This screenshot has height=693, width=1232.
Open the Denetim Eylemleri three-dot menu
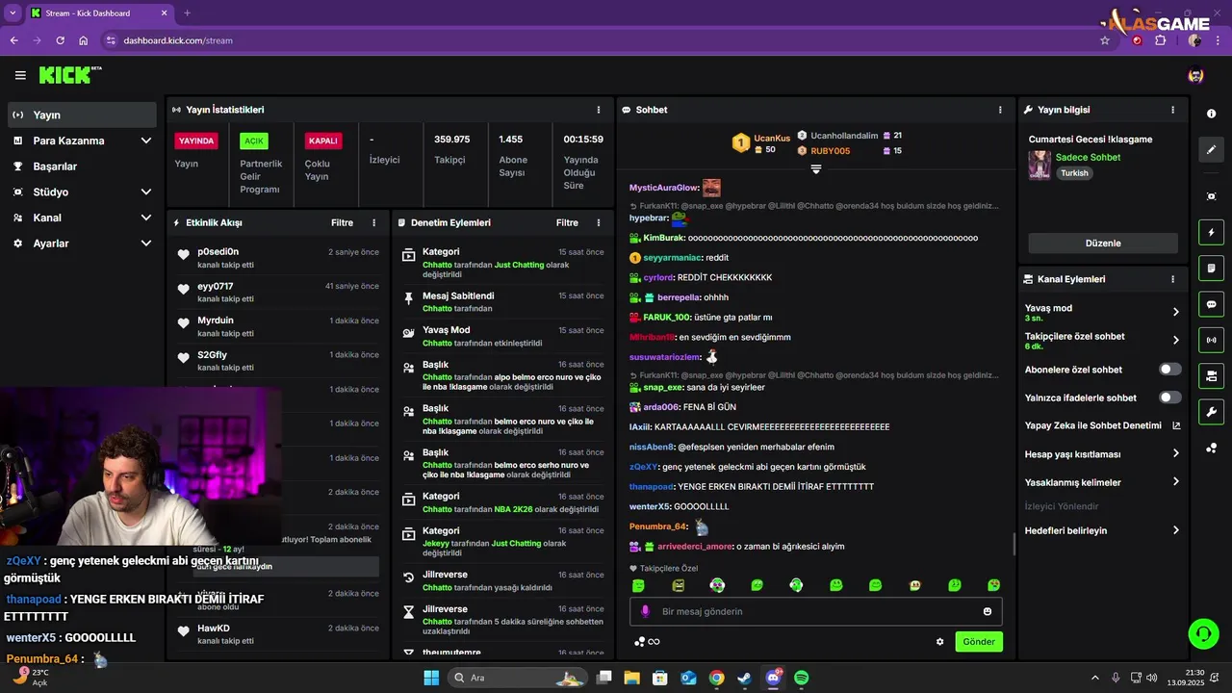pyautogui.click(x=599, y=222)
